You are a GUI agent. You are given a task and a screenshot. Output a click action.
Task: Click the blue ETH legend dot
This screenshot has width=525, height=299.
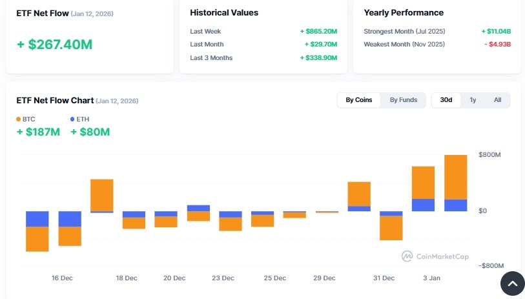pyautogui.click(x=73, y=119)
